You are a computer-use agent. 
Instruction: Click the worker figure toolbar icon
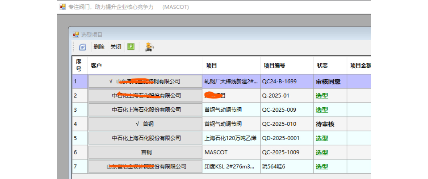149,47
